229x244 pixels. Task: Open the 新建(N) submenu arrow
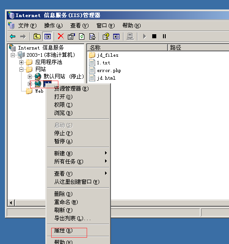[106, 153]
